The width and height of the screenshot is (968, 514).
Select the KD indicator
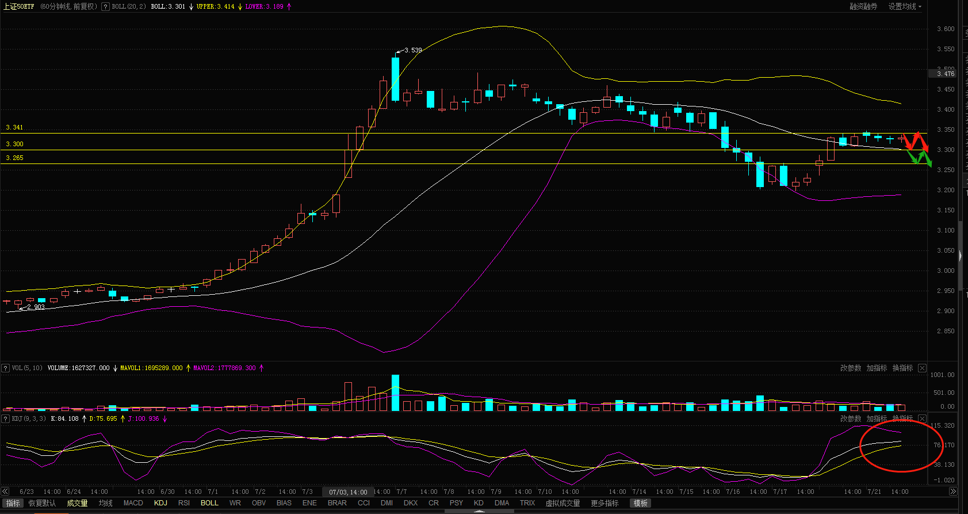coord(479,503)
